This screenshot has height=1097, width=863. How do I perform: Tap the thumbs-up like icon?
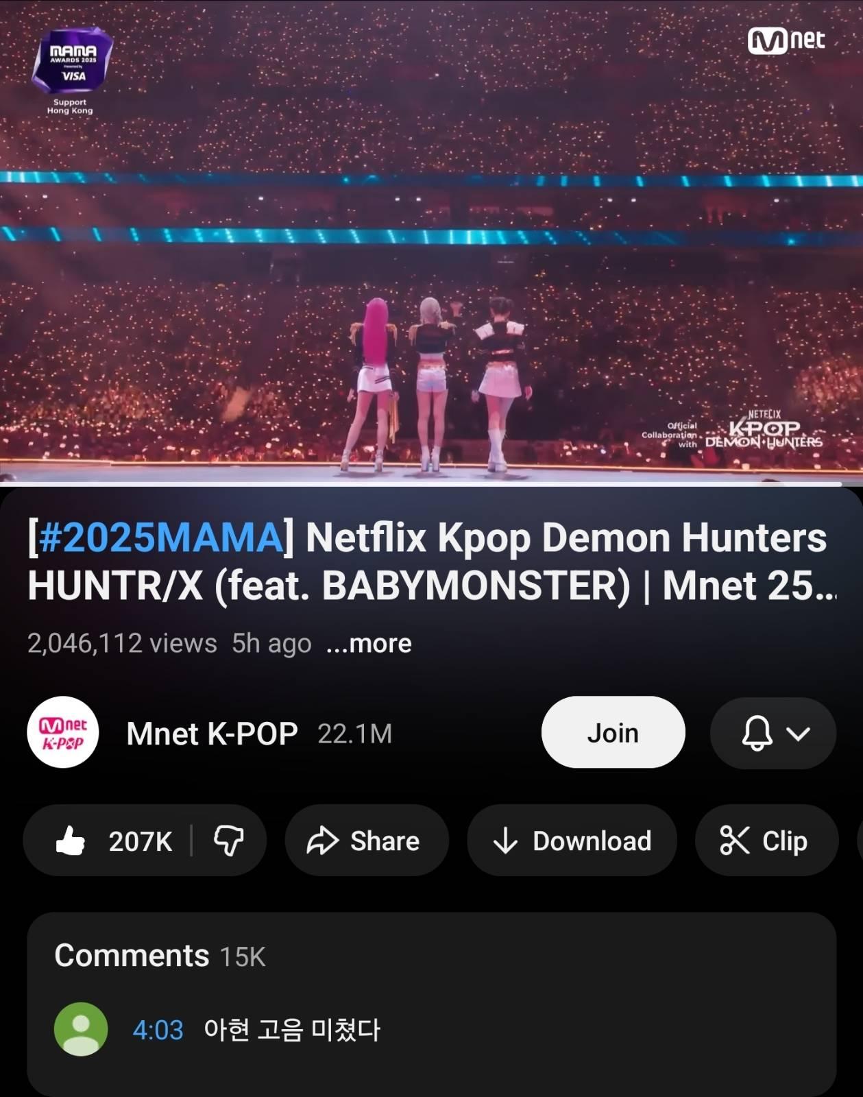pos(70,841)
